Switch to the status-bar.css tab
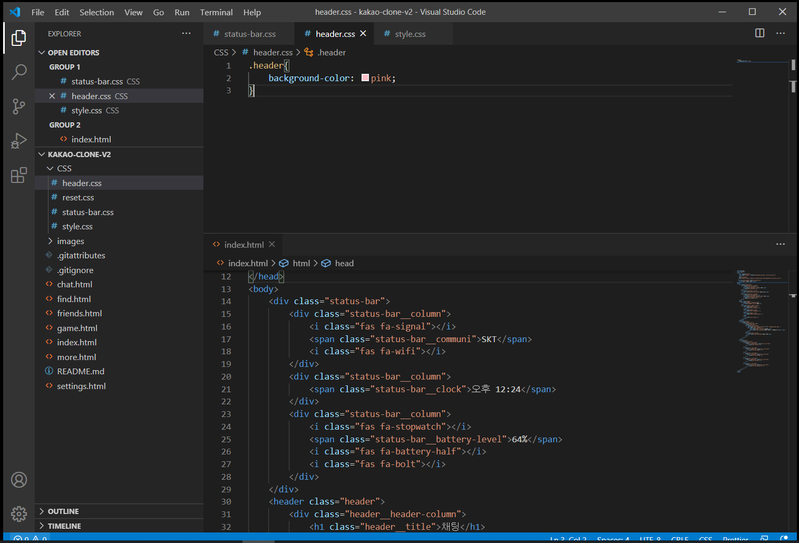This screenshot has width=799, height=543. coord(249,34)
